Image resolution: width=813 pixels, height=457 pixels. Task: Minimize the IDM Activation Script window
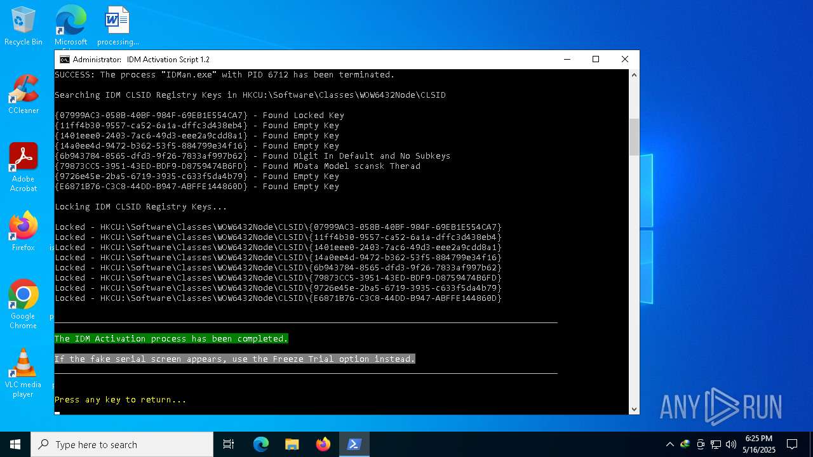567,59
